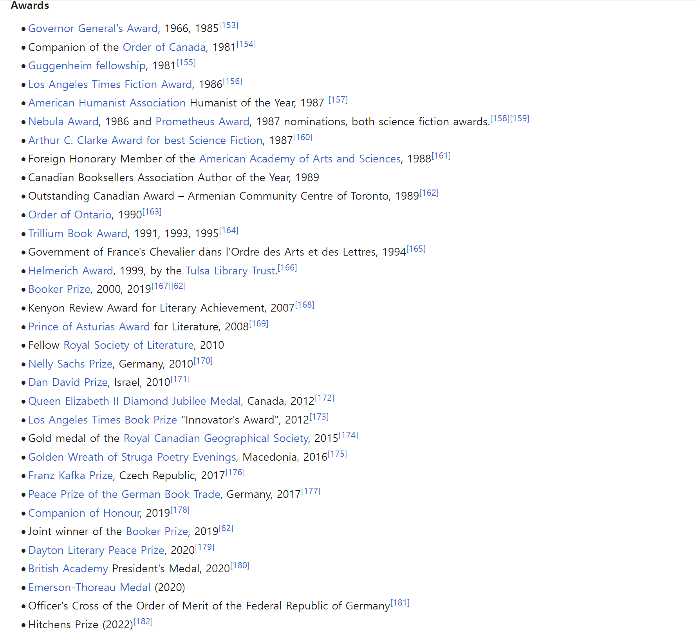The image size is (697, 631).
Task: Visit Royal Canadian Geographical Society link
Action: pyautogui.click(x=216, y=438)
